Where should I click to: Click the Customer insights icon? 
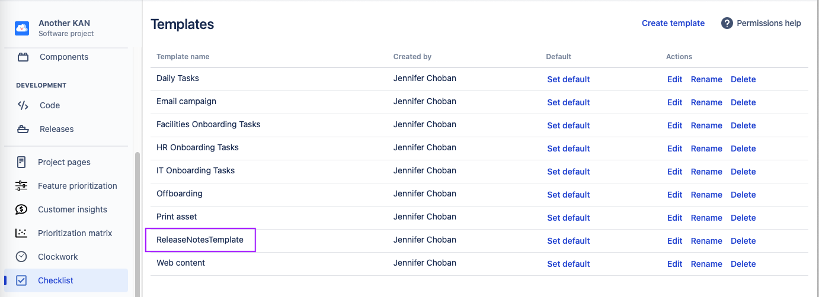[21, 209]
